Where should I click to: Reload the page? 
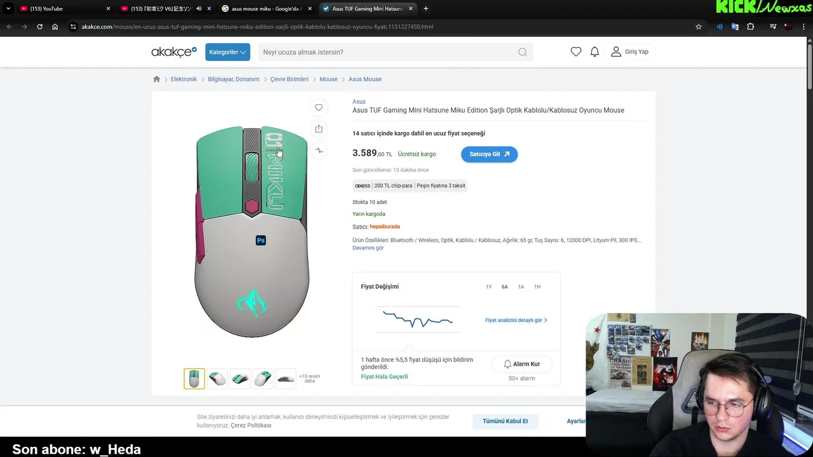[39, 27]
